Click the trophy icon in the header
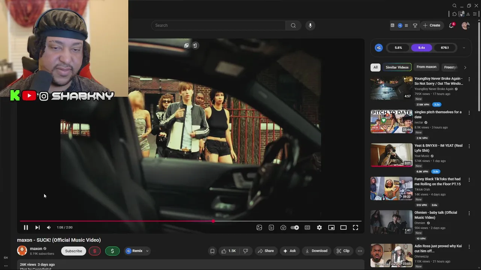The width and height of the screenshot is (481, 270). point(415,25)
